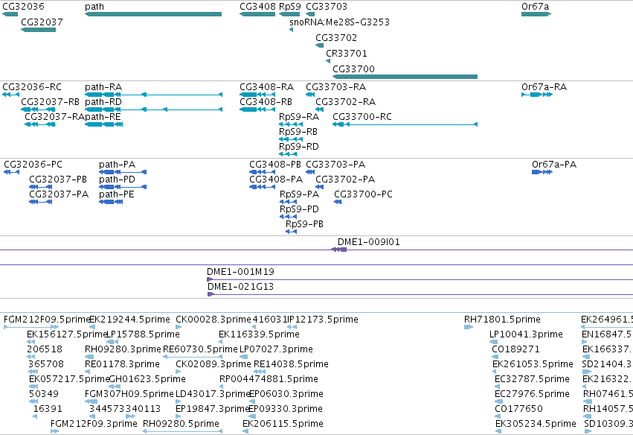633x435 pixels.
Task: Click the CG32037-PB protein label
Action: [x=58, y=180]
